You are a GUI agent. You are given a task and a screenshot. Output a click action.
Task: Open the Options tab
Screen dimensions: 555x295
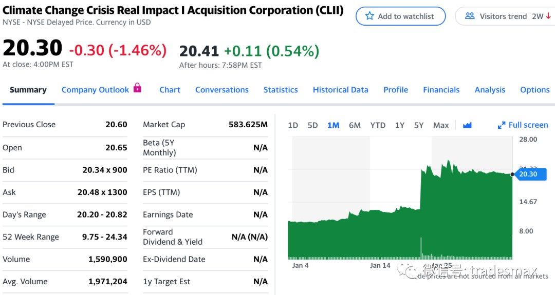click(534, 90)
